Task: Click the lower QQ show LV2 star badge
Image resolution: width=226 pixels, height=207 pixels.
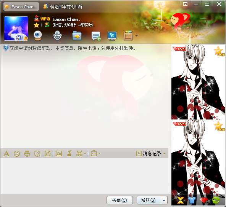Action: pyautogui.click(x=219, y=126)
